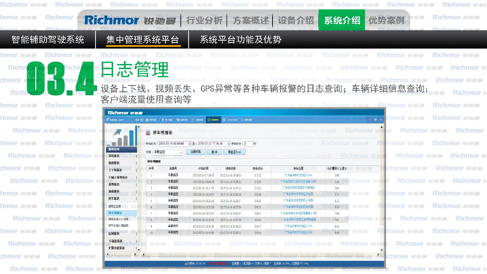Click the 停车位置 column header
This screenshot has width=487, height=274.
[298, 168]
